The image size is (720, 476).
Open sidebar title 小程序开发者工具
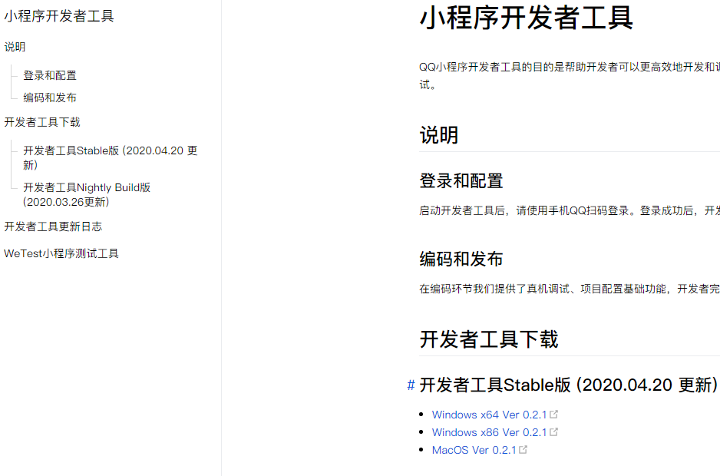coord(59,16)
